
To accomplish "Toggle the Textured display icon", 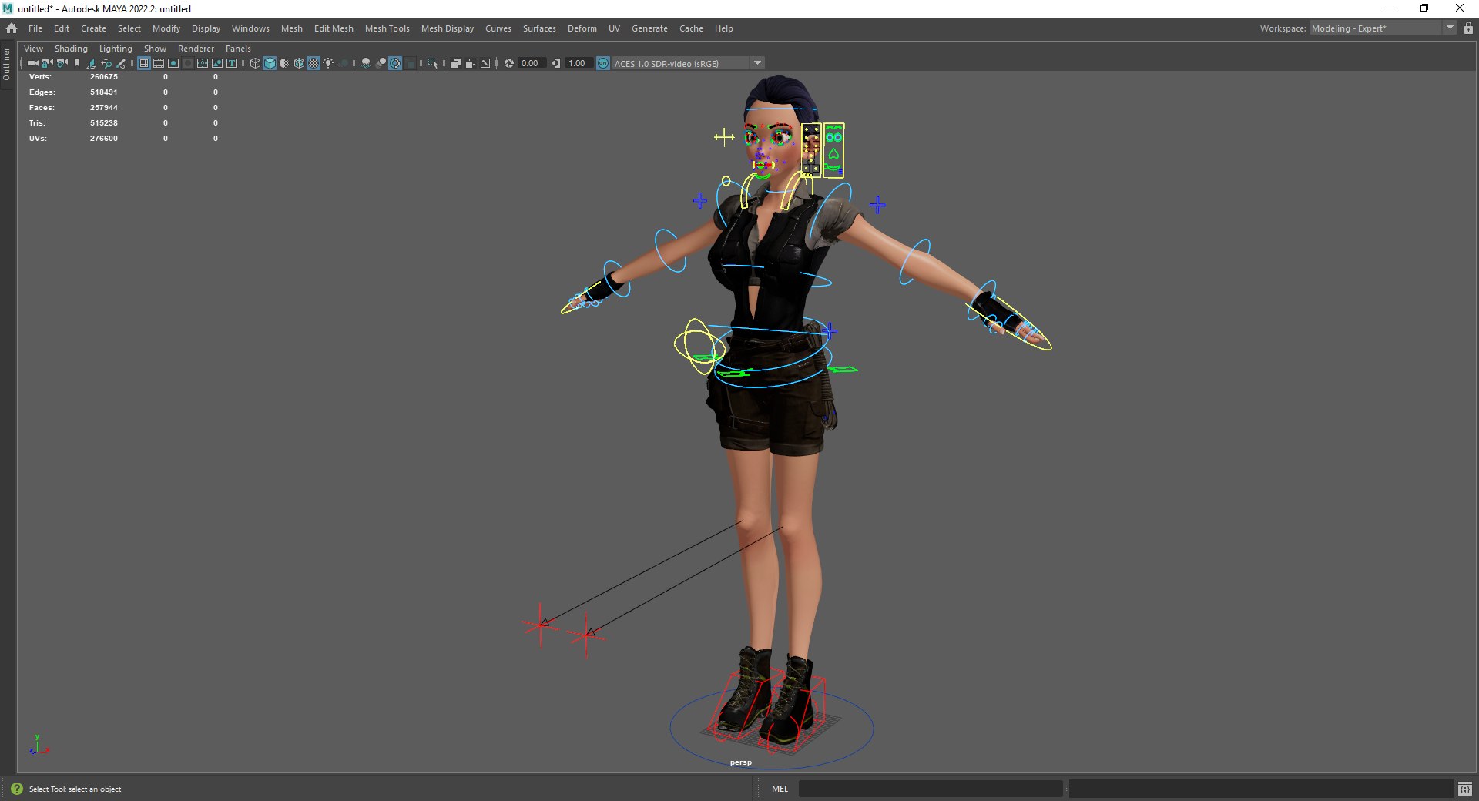I will coord(314,63).
